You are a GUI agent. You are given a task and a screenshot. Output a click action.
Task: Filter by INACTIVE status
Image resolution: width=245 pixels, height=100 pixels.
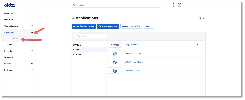[x=89, y=54]
